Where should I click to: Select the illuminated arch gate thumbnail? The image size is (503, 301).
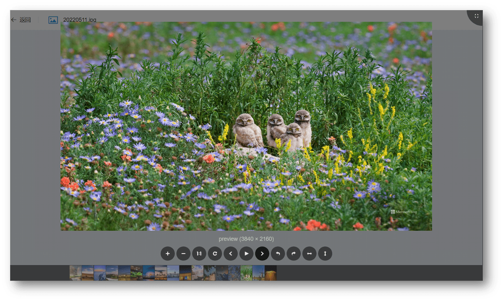pos(185,273)
